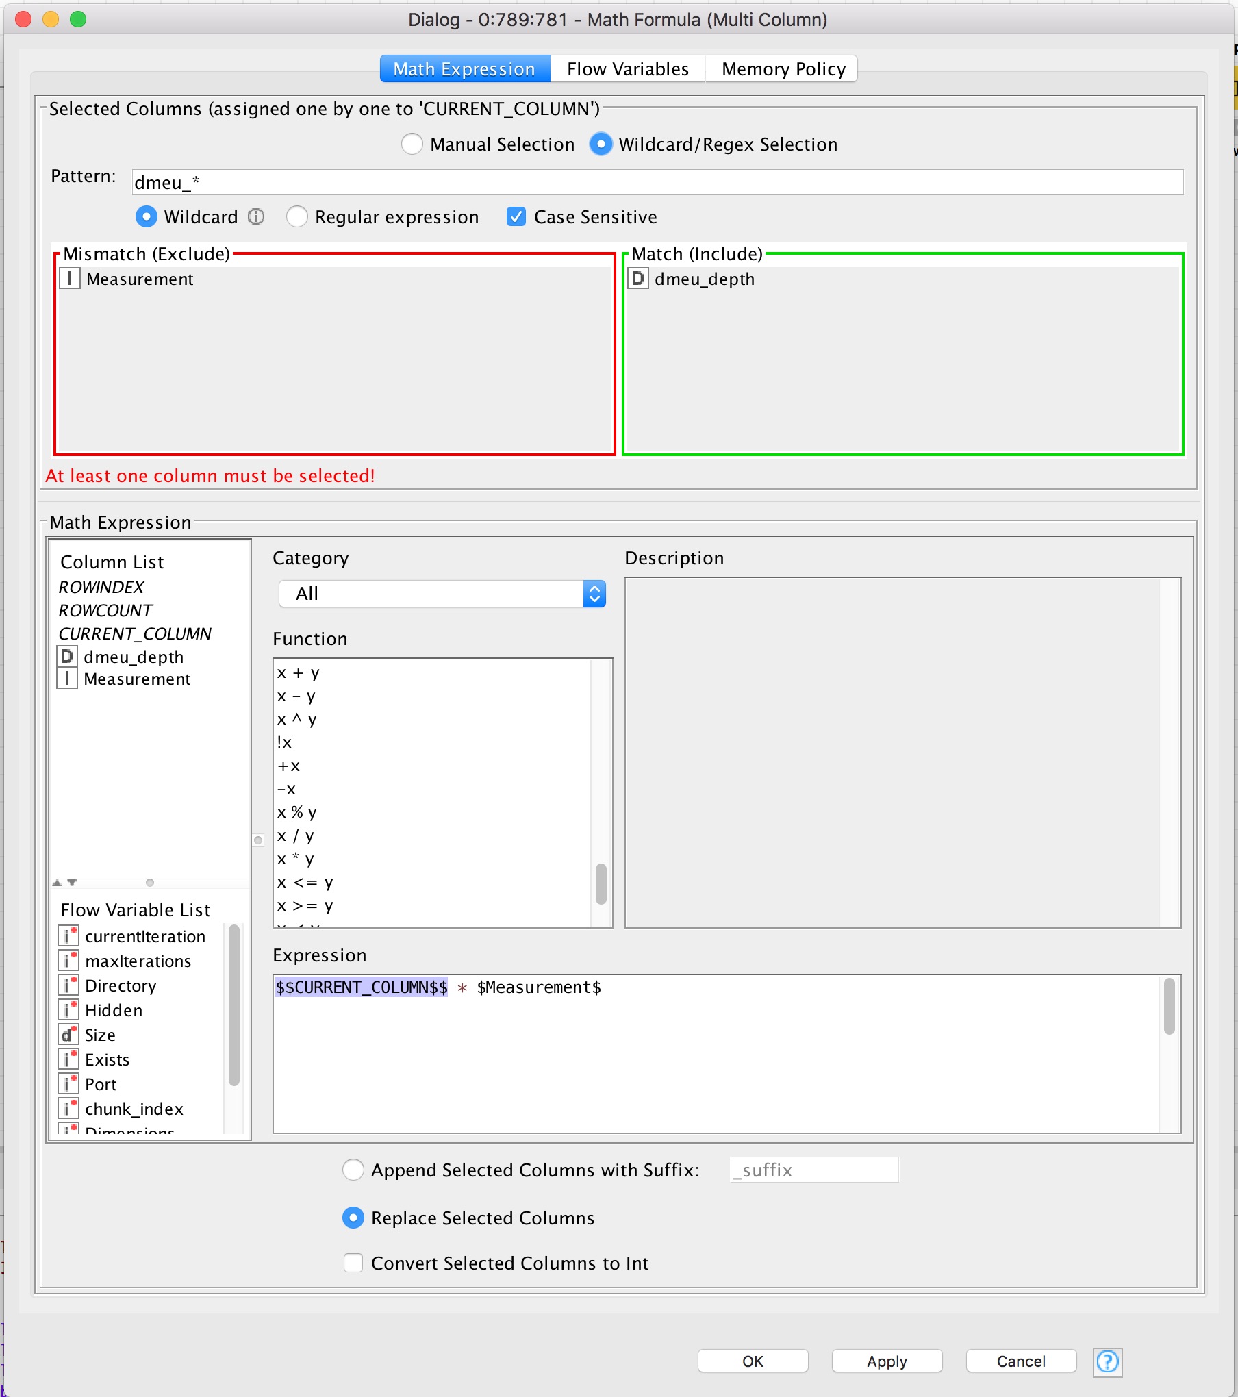The height and width of the screenshot is (1397, 1238).
Task: Click the chunk_index flow variable icon
Action: (68, 1109)
